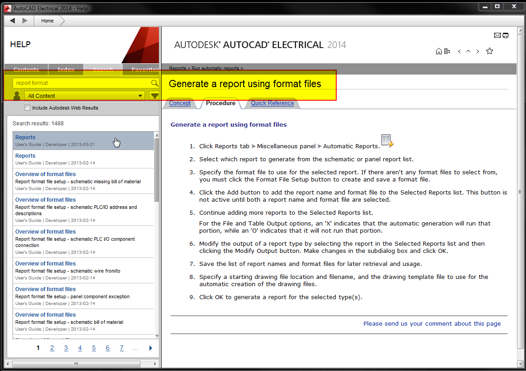
Task: Click the user profile person icon
Action: point(17,96)
